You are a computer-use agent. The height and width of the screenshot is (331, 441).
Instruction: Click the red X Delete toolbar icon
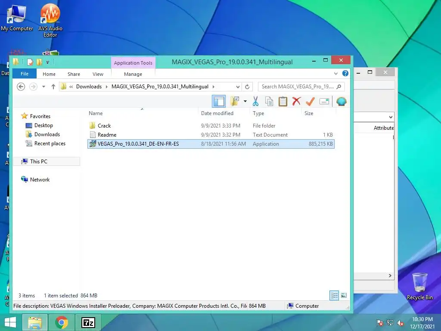[x=296, y=101]
